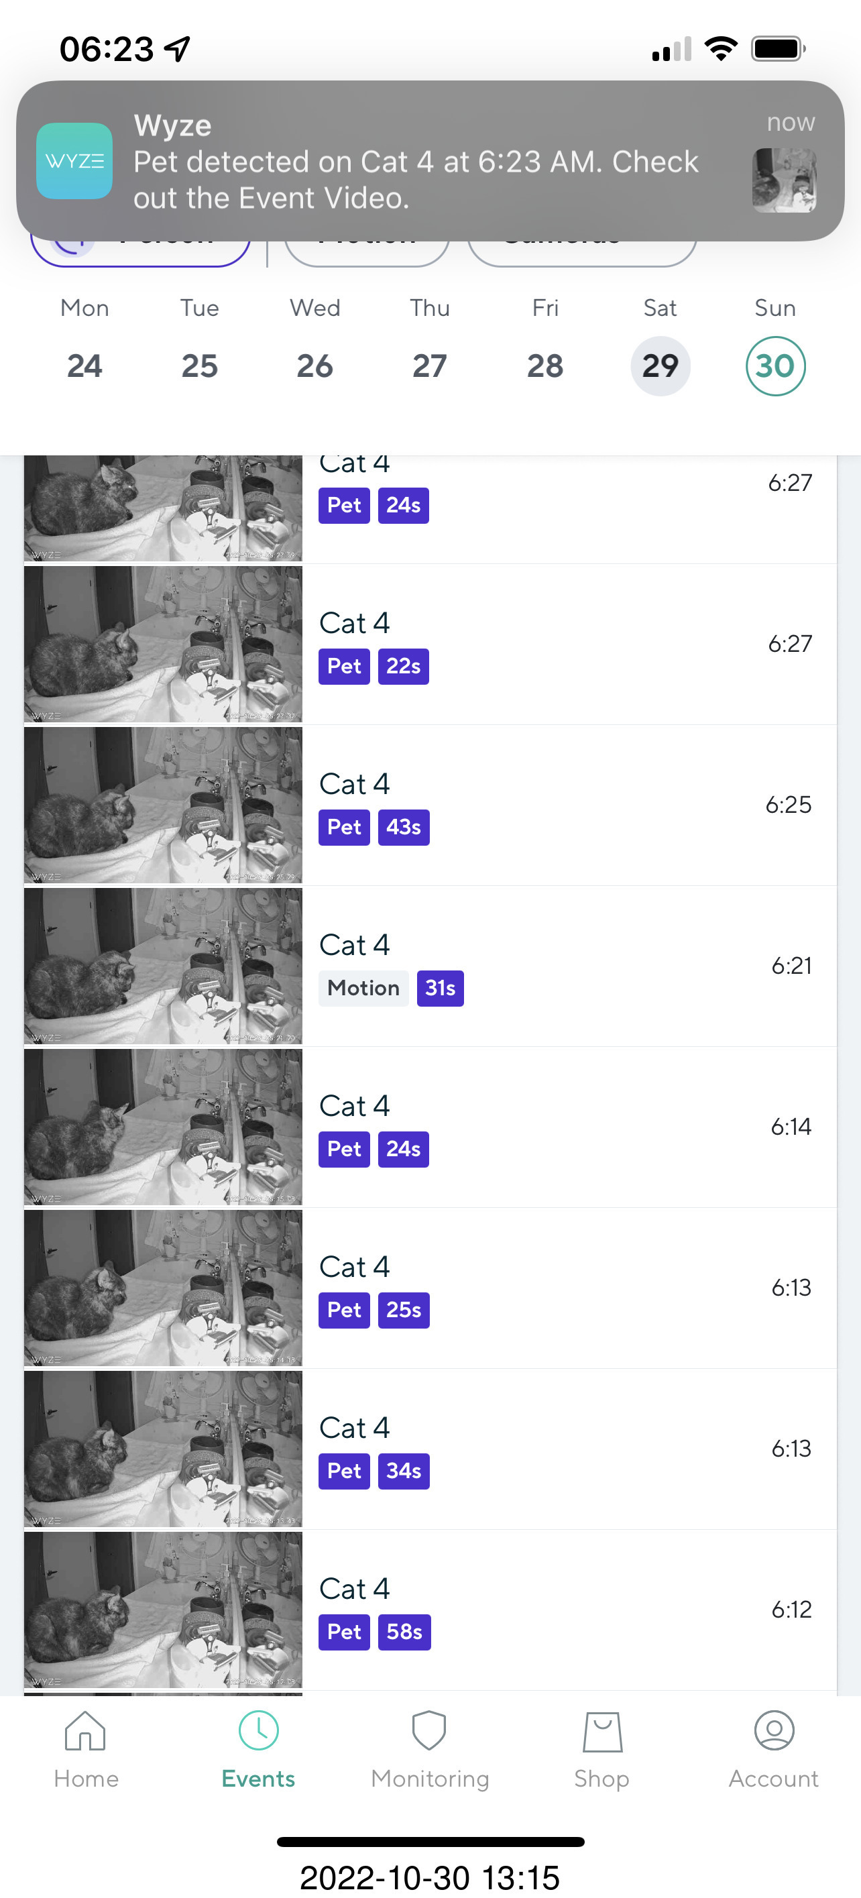Tap the Events clock icon
The width and height of the screenshot is (861, 1898).
(257, 1731)
